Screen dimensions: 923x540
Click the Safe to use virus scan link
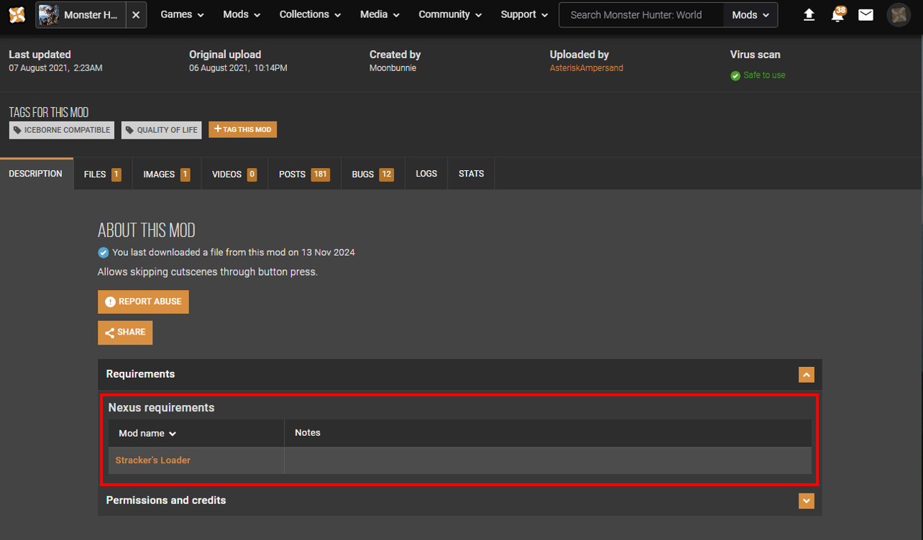[x=764, y=75]
